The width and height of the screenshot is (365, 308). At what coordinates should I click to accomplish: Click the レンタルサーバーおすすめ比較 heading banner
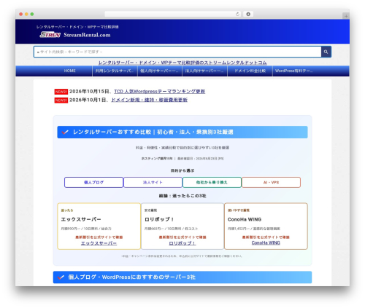[x=182, y=132]
